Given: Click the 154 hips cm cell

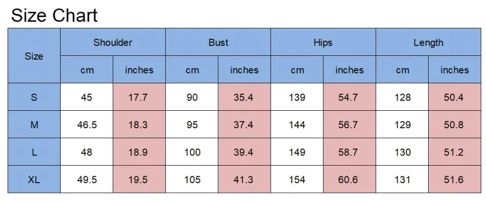Looking at the screenshot, I should [297, 179].
